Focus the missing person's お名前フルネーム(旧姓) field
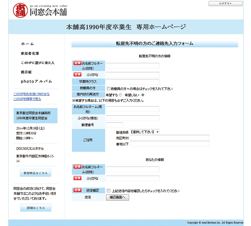The image size is (251, 226). point(133,66)
